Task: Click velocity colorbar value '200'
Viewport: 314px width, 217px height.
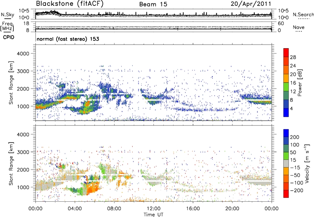Action: point(295,137)
